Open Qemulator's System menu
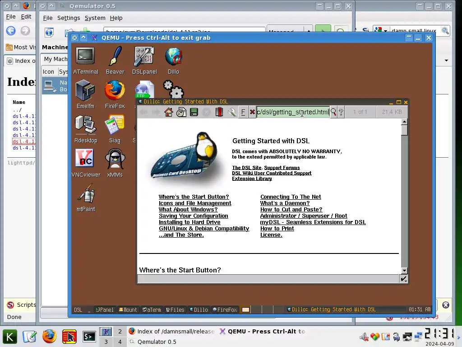Viewport: 462px width, 347px height. tap(95, 18)
